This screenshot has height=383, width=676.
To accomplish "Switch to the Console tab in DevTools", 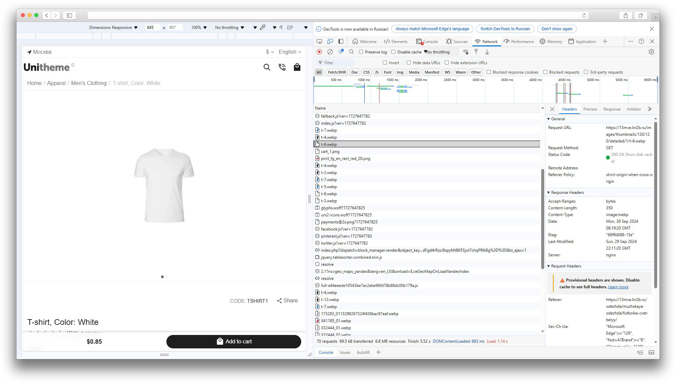I will click(x=427, y=41).
